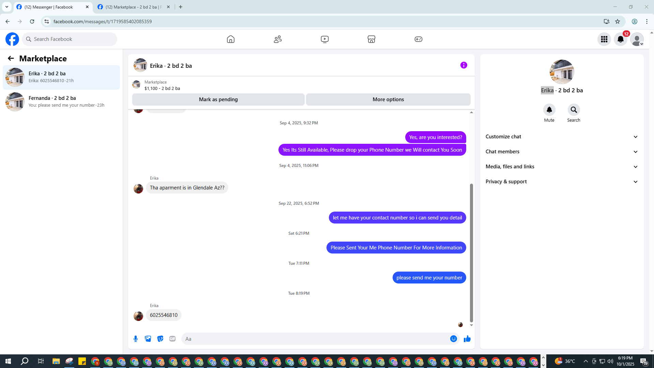654x368 pixels.
Task: Expand Media, files and links section
Action: click(562, 167)
